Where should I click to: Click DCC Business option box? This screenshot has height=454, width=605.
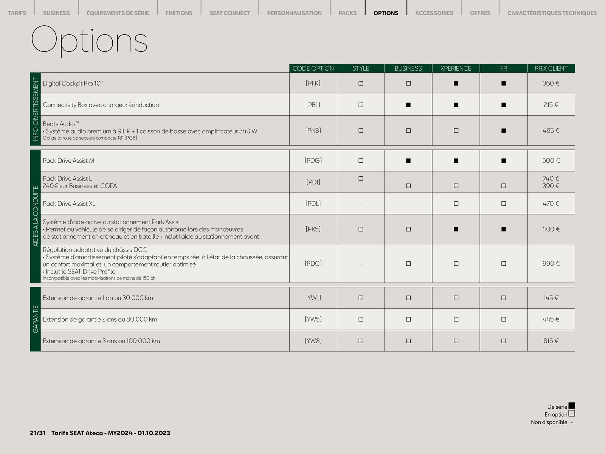point(408,263)
